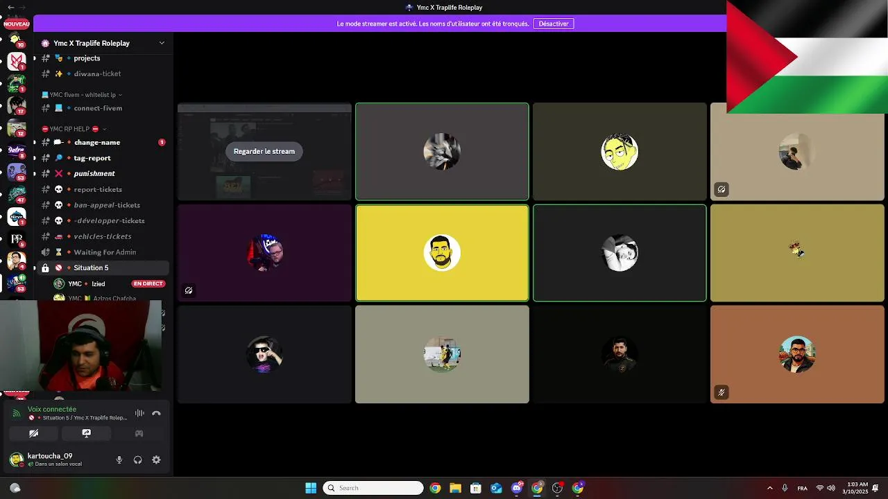The width and height of the screenshot is (888, 499).
Task: Open noise suppression waveform icon
Action: tap(139, 413)
